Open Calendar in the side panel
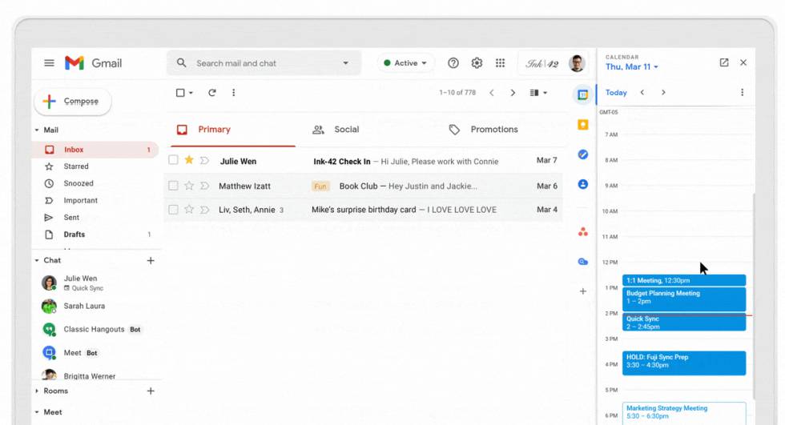 point(583,94)
